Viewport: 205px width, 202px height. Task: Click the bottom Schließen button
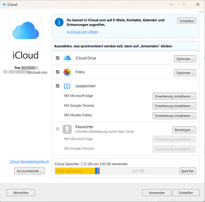click(186, 193)
